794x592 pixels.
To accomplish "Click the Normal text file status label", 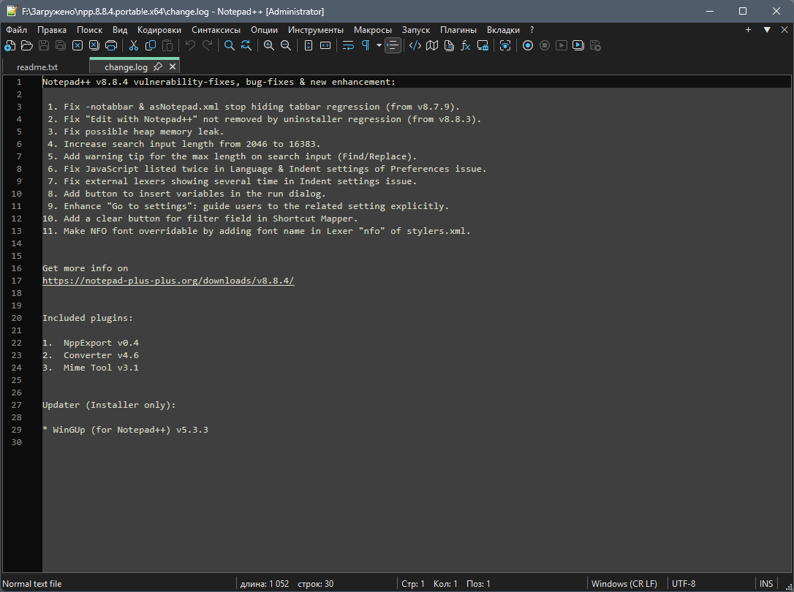I will (32, 583).
